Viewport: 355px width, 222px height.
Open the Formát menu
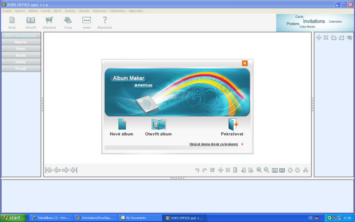45,11
